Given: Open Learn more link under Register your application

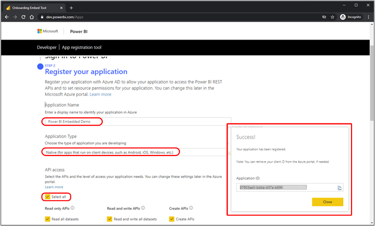Looking at the screenshot, I should (100, 94).
